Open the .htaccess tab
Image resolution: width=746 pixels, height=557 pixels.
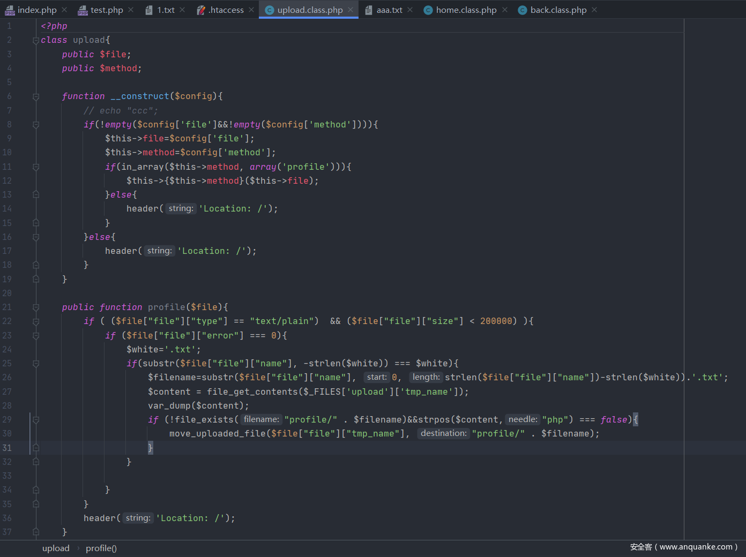coord(226,10)
